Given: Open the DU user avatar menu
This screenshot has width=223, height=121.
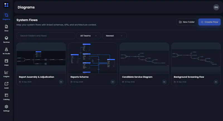Looking at the screenshot, I should [216, 7].
